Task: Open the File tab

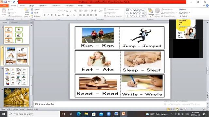Action: (4, 6)
